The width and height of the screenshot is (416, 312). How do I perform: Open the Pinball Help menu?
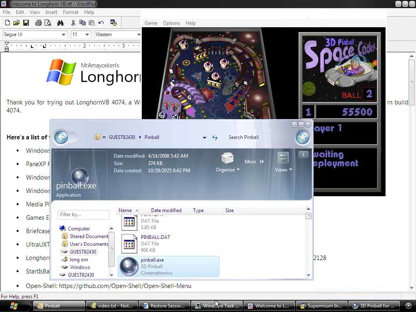[191, 23]
